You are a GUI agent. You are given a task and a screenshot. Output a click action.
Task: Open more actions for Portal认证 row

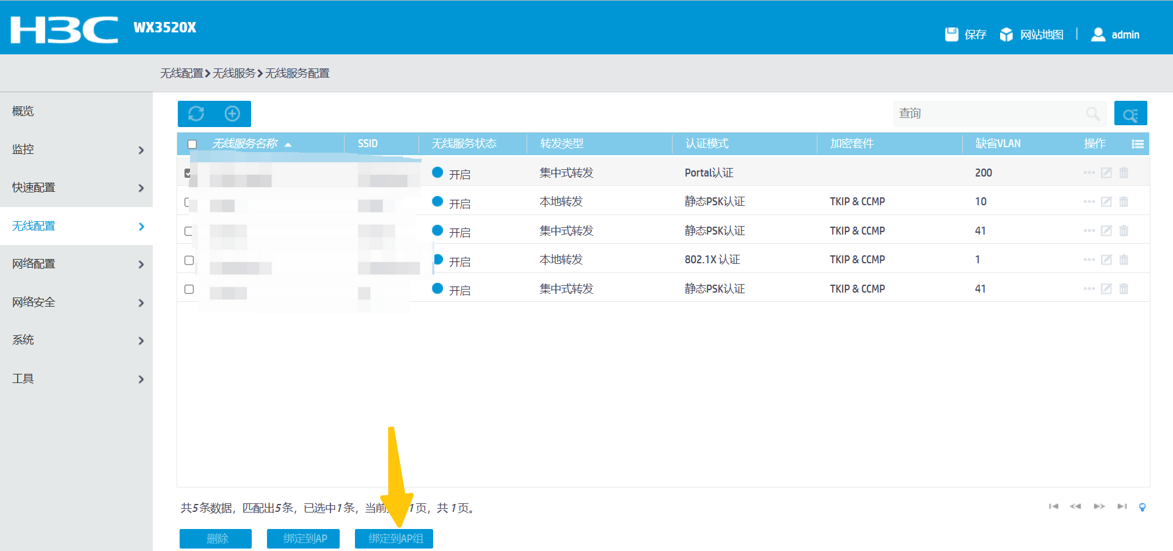tap(1089, 173)
